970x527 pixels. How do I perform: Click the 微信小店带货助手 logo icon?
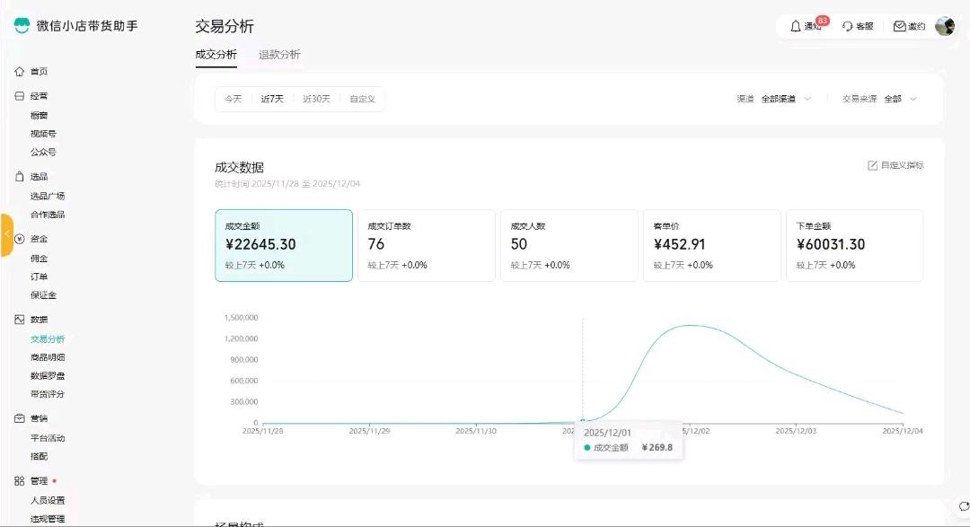(x=20, y=26)
